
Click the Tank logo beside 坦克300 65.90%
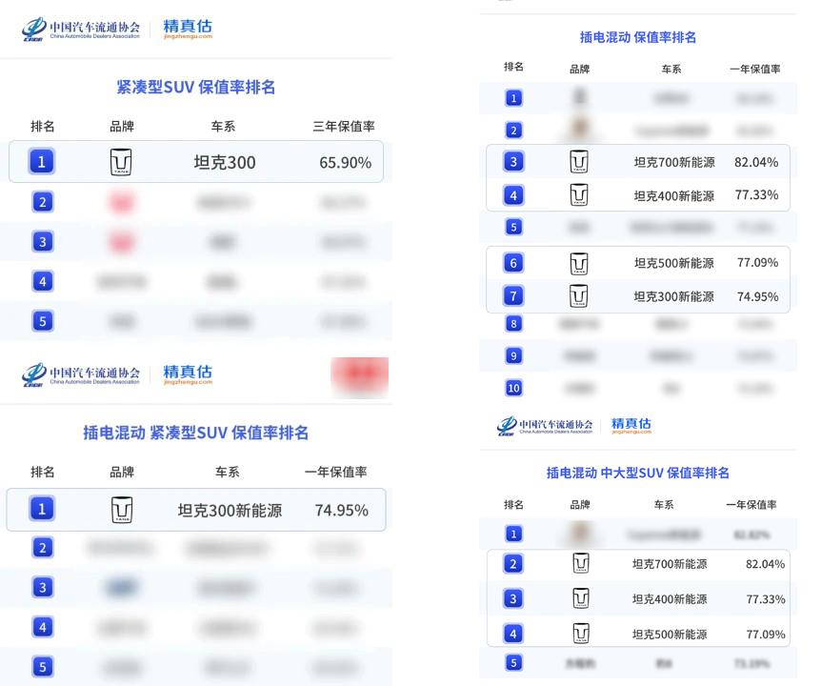[x=121, y=162]
